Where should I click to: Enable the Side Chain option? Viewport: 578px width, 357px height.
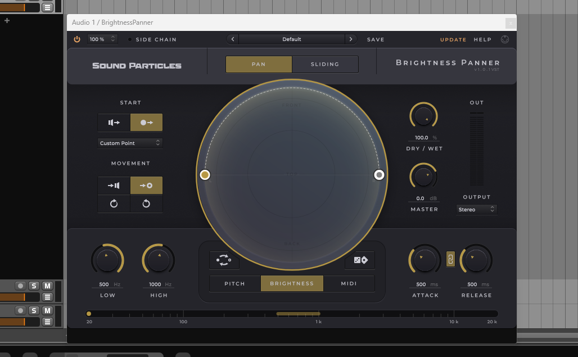point(152,39)
